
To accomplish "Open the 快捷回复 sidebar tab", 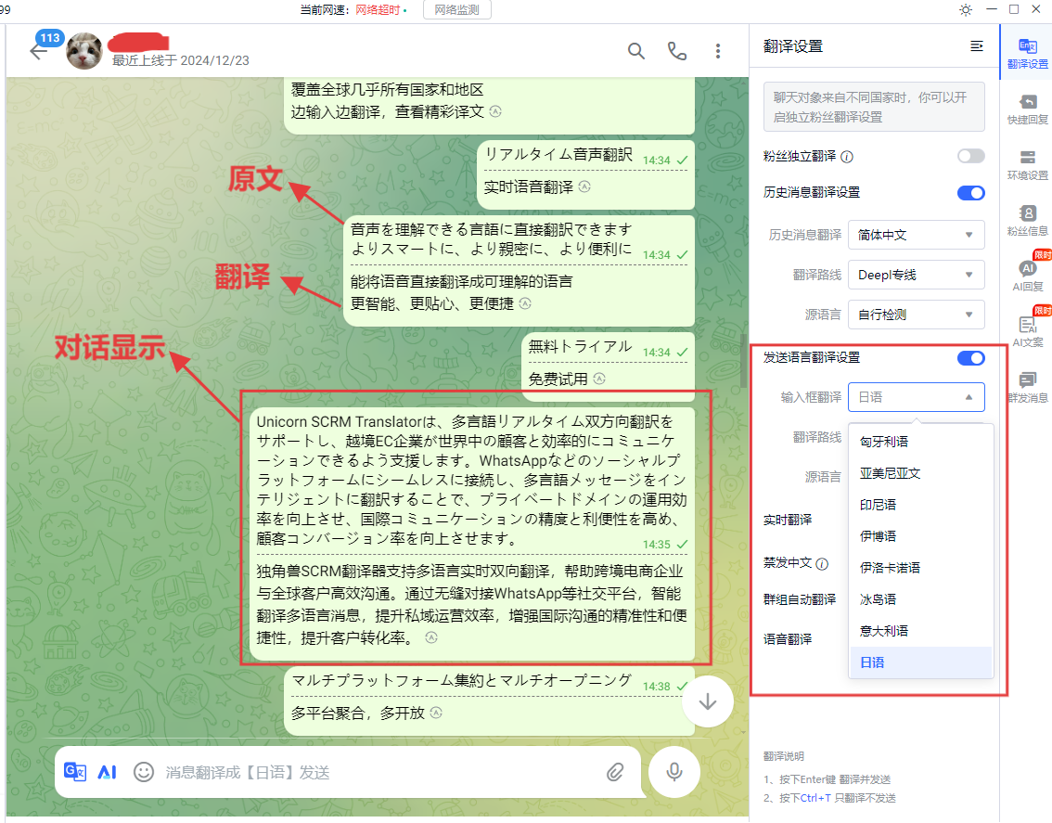I will click(1027, 109).
